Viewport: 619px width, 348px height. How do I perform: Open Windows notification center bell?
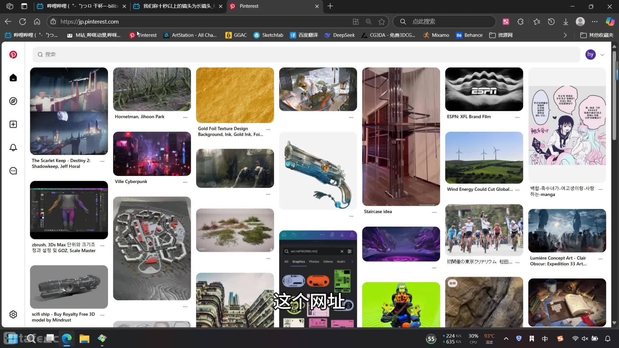pos(607,339)
